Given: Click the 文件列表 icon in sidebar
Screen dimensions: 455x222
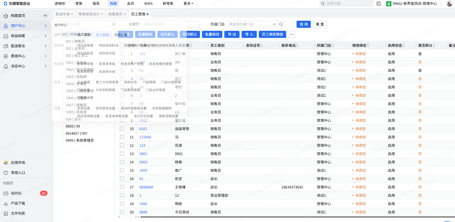Looking at the screenshot, I should (x=6, y=213).
